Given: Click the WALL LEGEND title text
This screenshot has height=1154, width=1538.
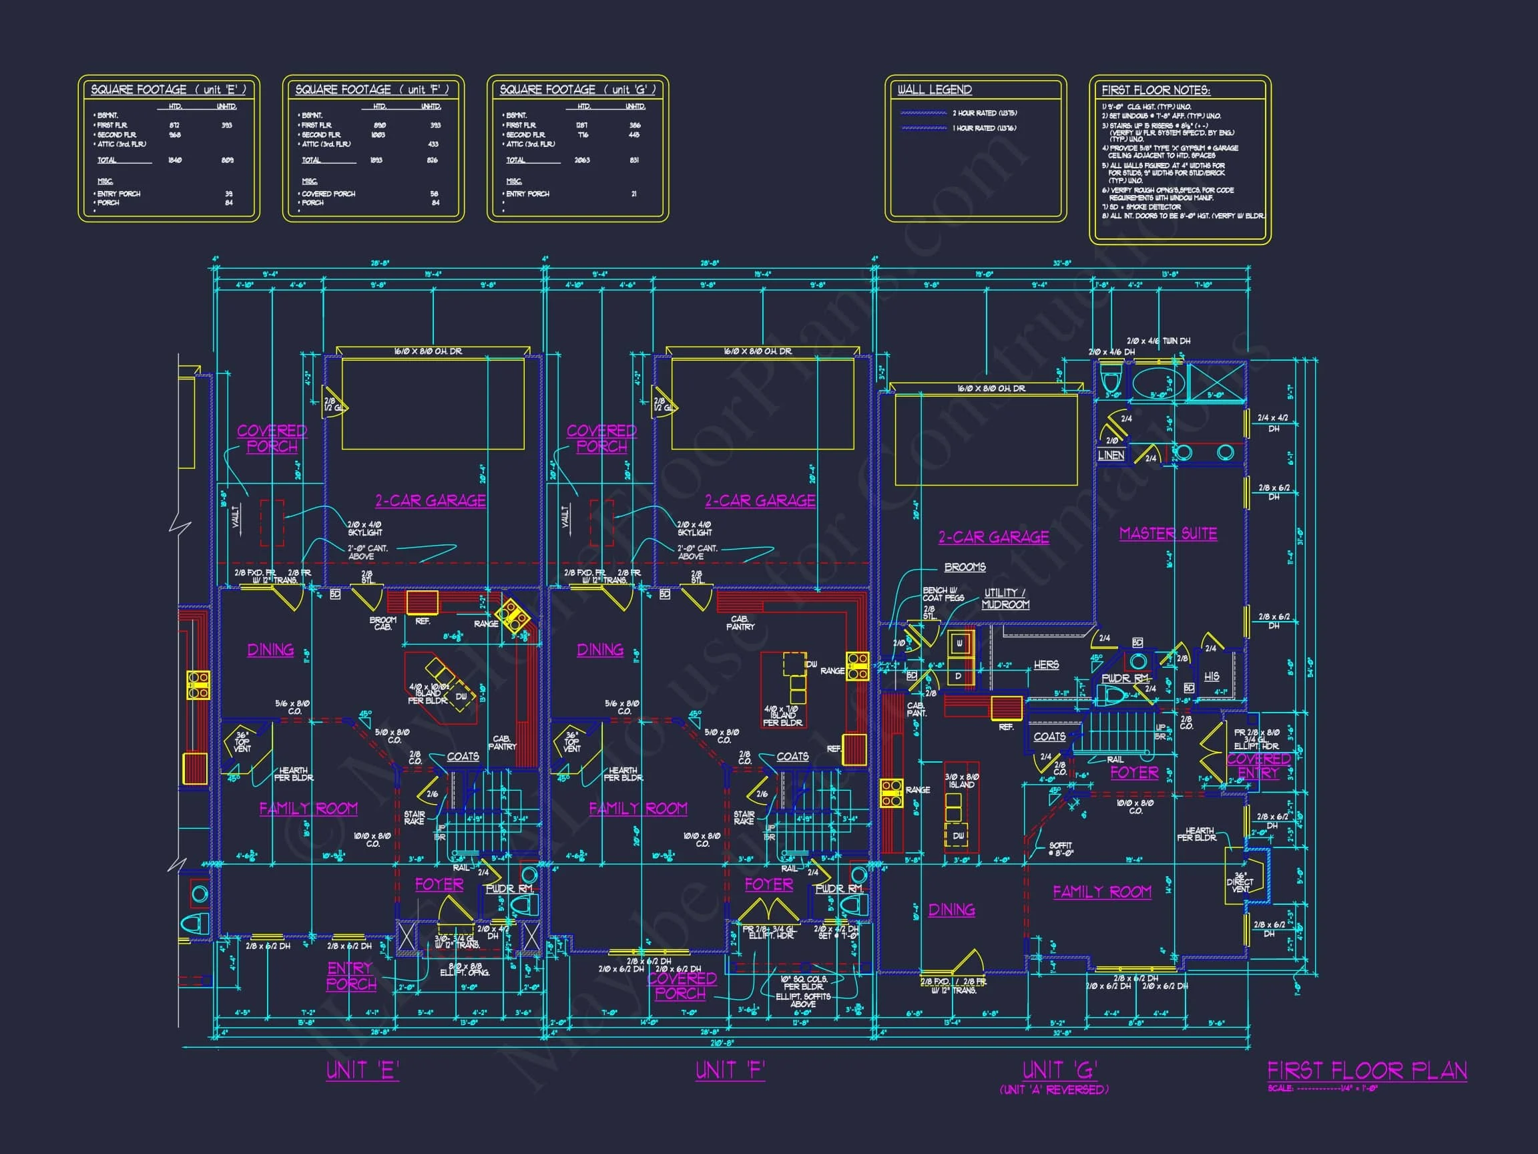Looking at the screenshot, I should (935, 89).
